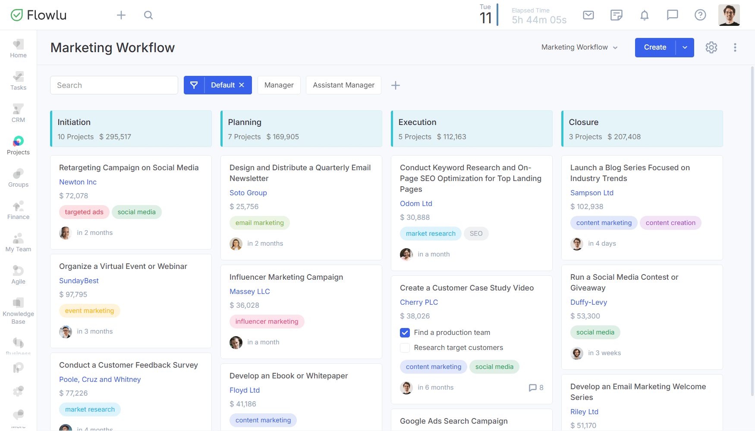This screenshot has height=431, width=755.
Task: Open the notifications bell
Action: [x=645, y=15]
